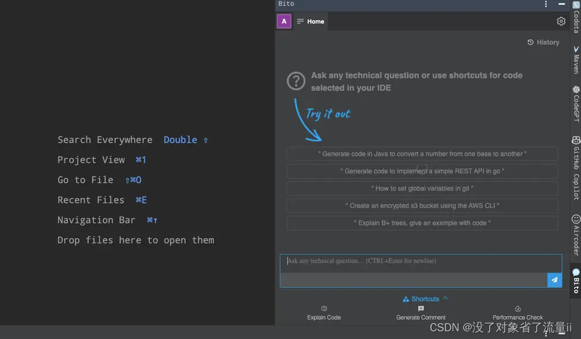581x339 pixels.
Task: Open the CodeGPT tool window tab
Action: pyautogui.click(x=576, y=104)
